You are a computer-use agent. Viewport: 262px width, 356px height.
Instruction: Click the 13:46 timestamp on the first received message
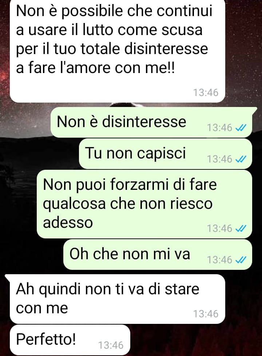pos(206,93)
